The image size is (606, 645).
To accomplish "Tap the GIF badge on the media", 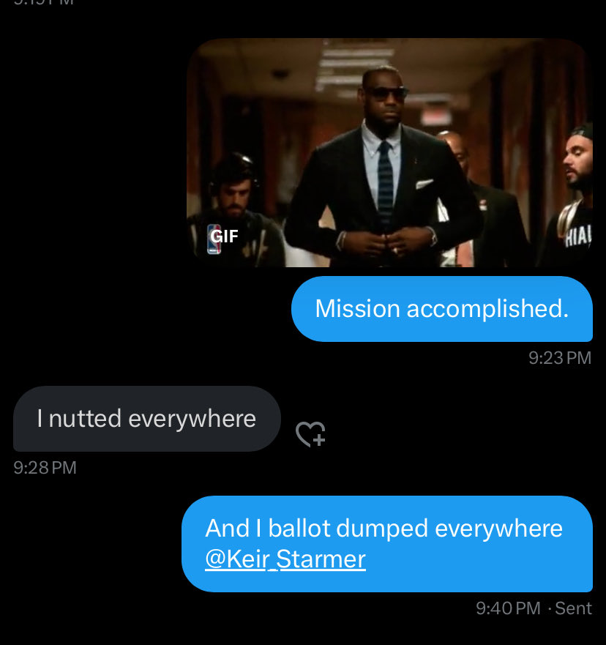I will tap(224, 236).
